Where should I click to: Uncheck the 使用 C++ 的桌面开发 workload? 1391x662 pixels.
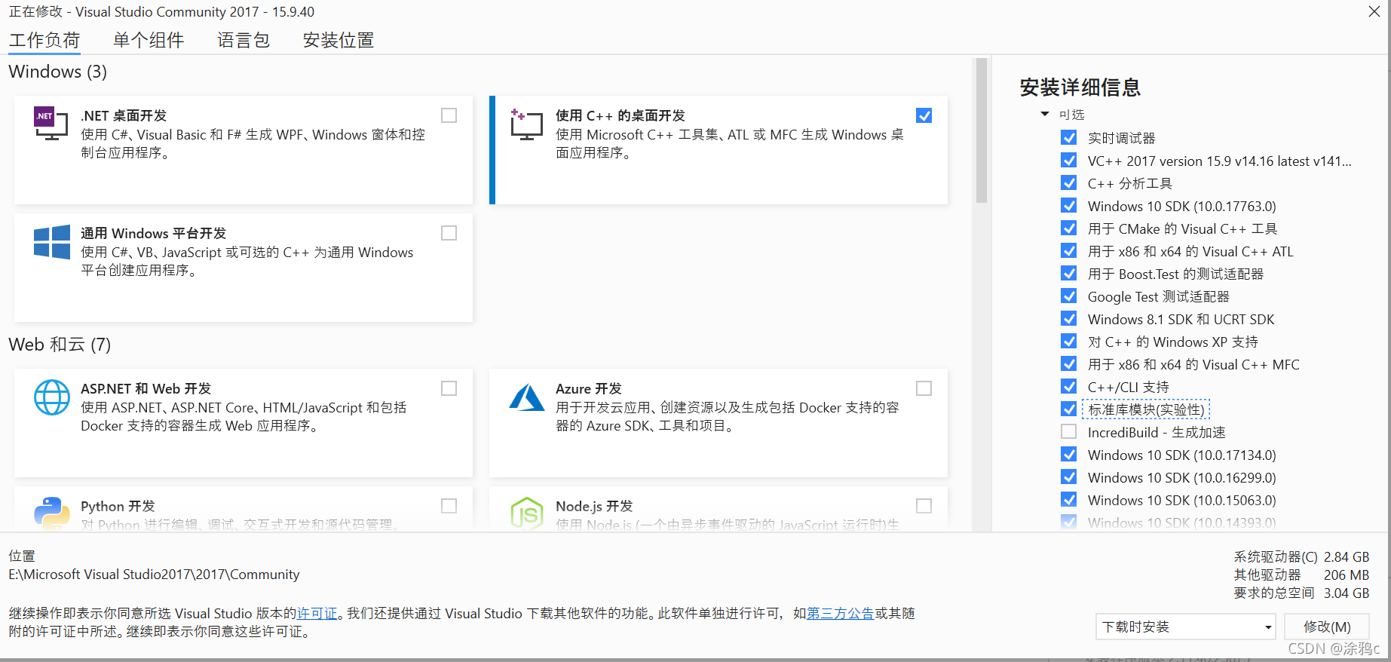924,115
